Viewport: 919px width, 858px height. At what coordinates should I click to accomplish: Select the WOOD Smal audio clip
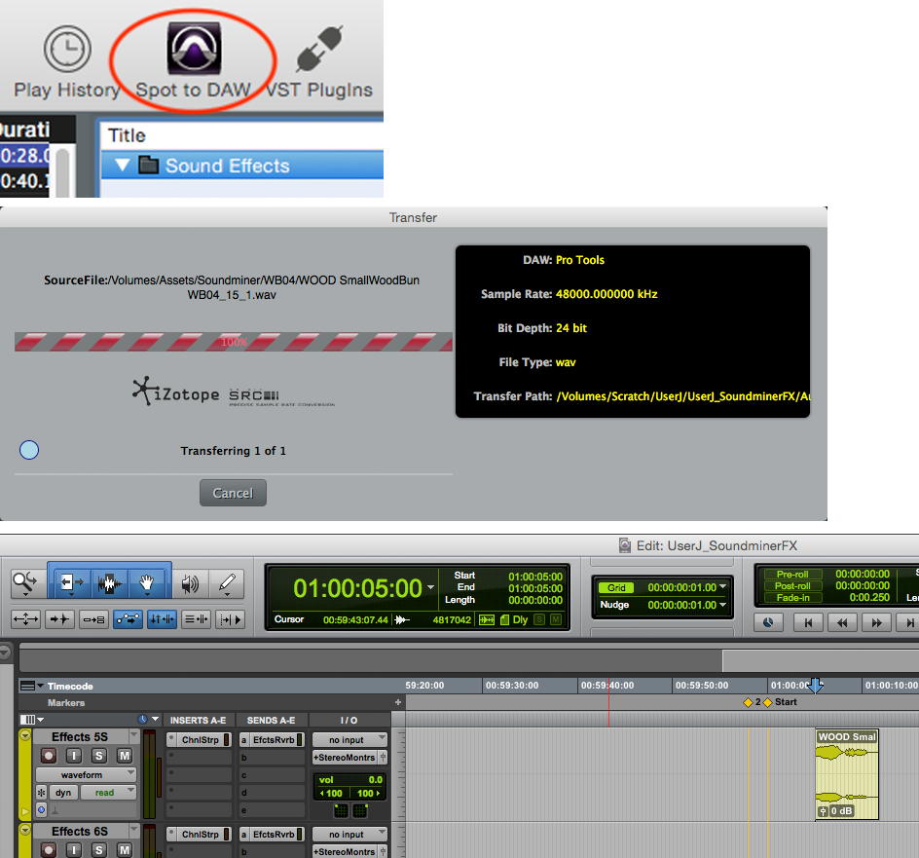[x=847, y=774]
